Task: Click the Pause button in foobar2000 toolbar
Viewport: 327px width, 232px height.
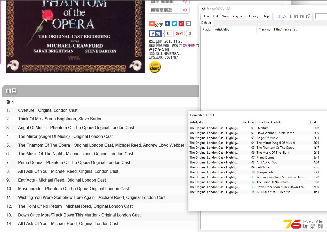Action: point(290,16)
